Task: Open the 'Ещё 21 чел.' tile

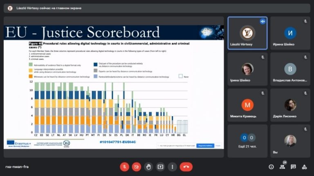Action: (247, 141)
